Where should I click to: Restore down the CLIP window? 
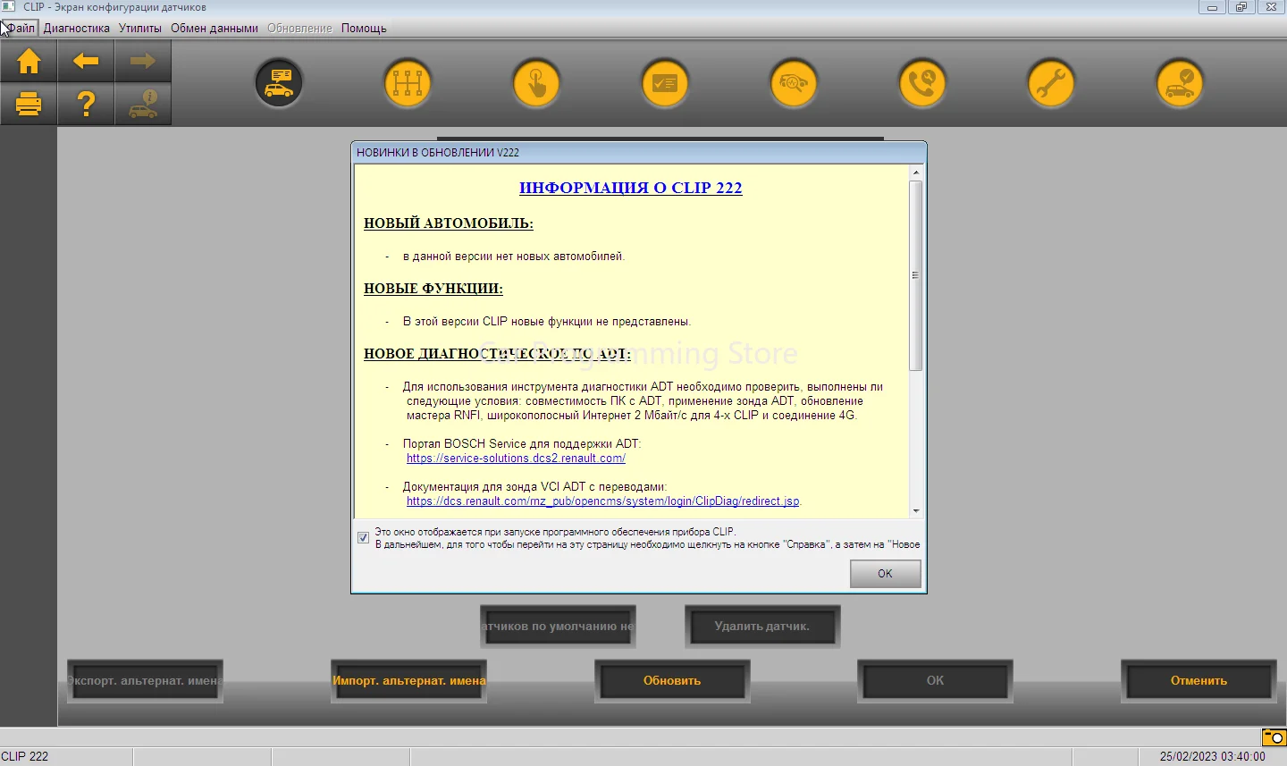pos(1241,7)
